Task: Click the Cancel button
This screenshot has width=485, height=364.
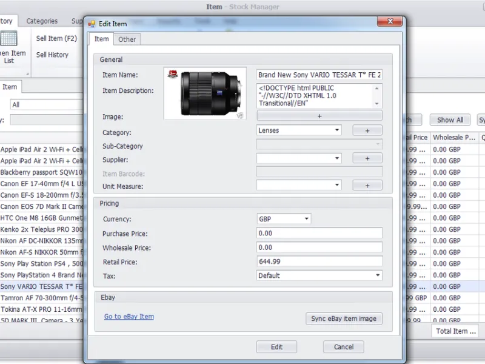Action: point(344,346)
